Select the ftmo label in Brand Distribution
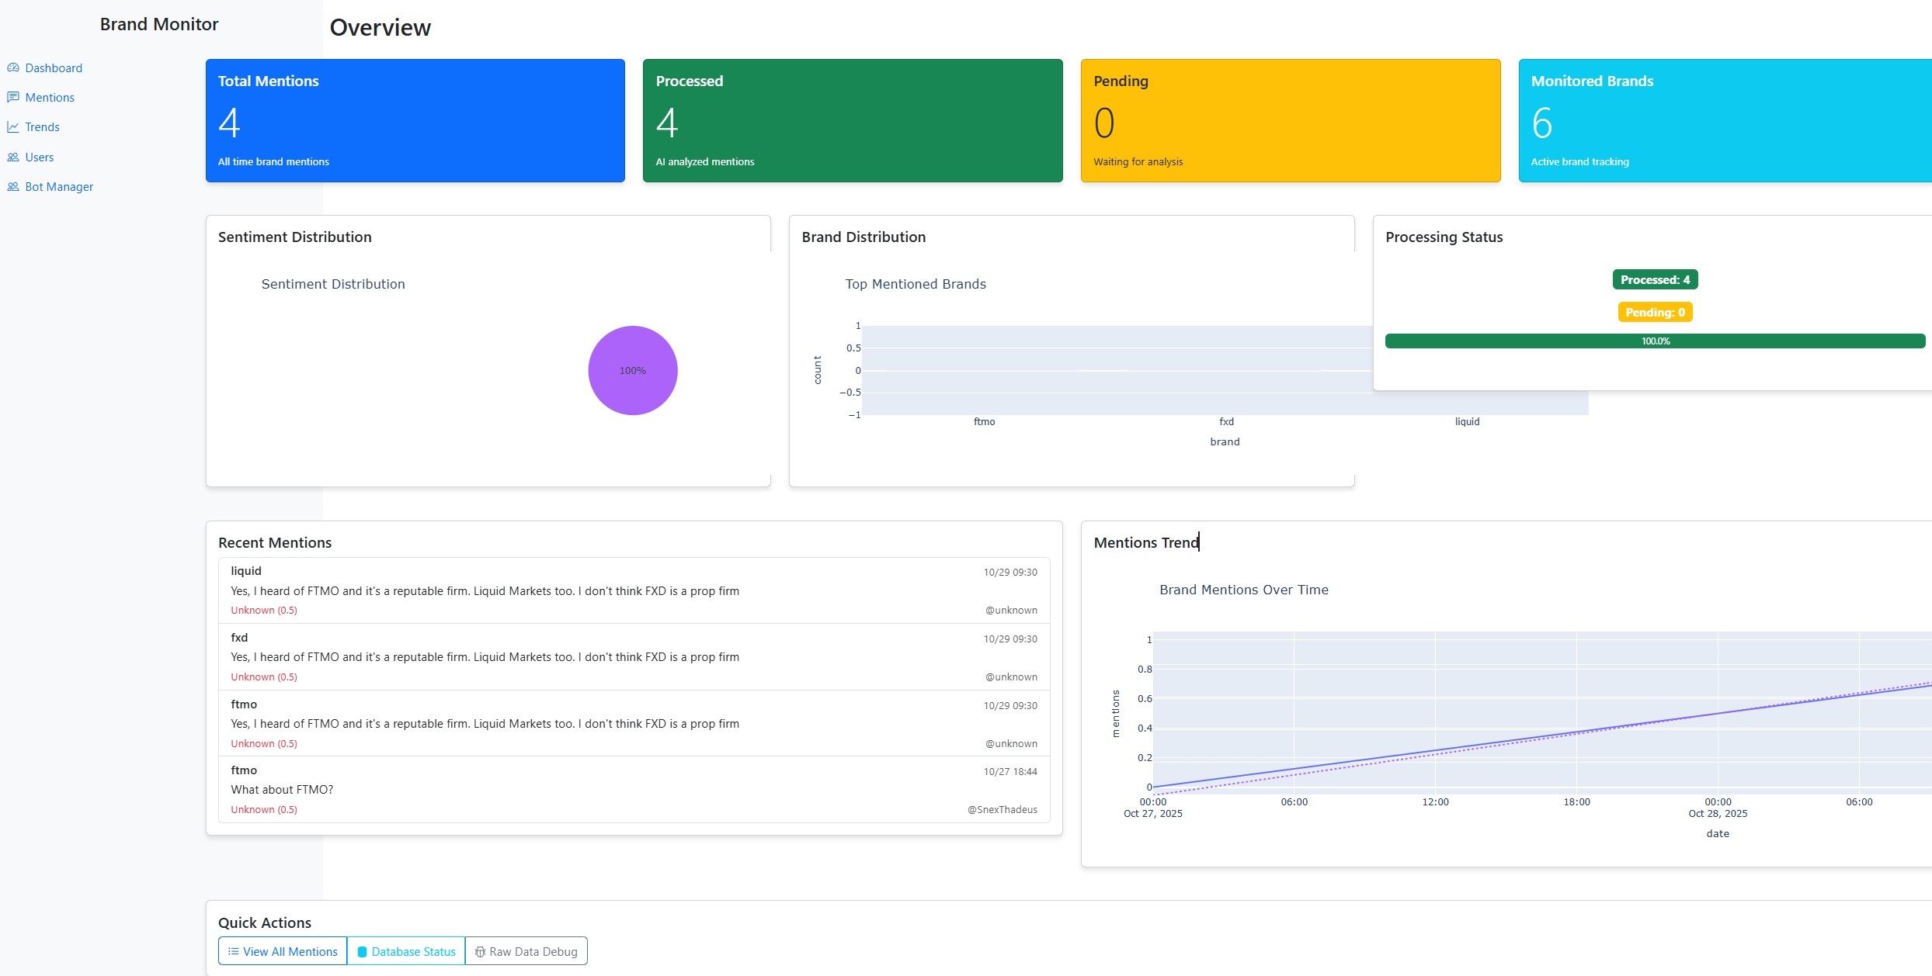 tap(984, 421)
